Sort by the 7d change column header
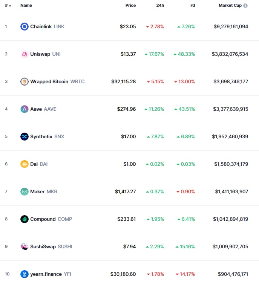The width and height of the screenshot is (259, 286). (192, 6)
